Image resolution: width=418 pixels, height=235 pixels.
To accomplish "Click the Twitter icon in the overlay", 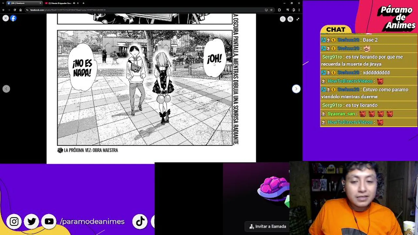I will pyautogui.click(x=32, y=222).
